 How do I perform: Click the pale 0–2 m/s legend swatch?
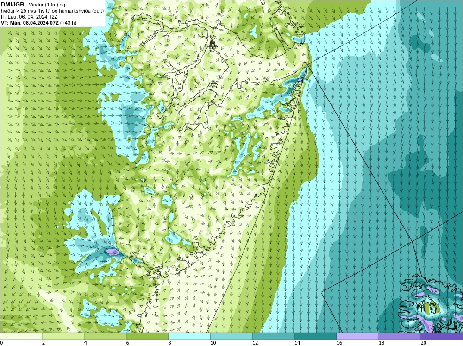click(x=21, y=336)
